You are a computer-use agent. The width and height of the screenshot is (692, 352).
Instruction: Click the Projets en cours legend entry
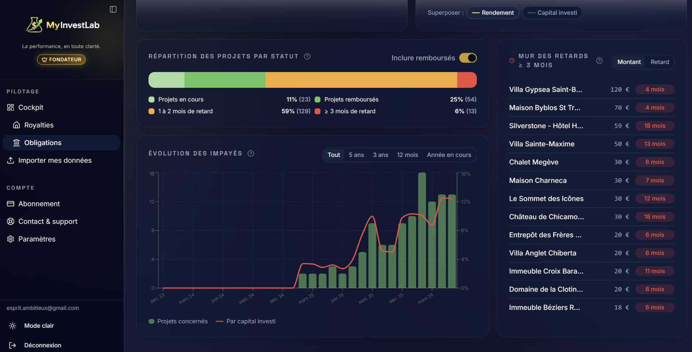pyautogui.click(x=230, y=99)
